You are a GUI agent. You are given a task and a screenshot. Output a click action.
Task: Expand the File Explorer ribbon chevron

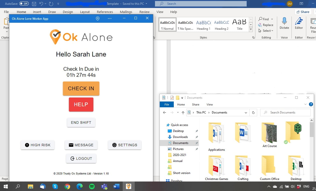[x=305, y=104]
